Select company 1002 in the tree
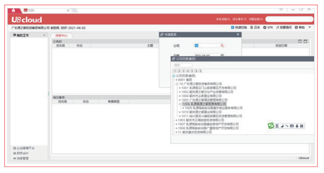Screen dimensions: 324x173 point(207,92)
